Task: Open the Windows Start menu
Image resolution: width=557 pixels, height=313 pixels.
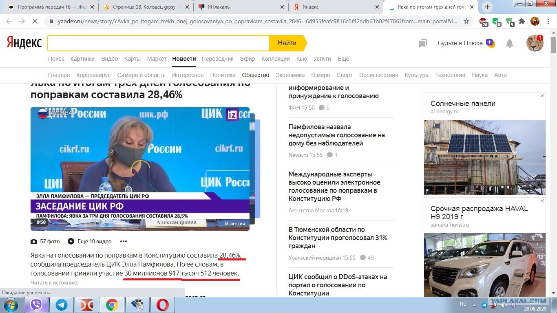Action: tap(11, 305)
